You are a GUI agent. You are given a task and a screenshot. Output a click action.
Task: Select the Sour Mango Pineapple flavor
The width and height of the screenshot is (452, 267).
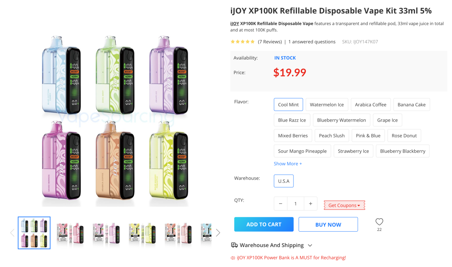(x=302, y=151)
